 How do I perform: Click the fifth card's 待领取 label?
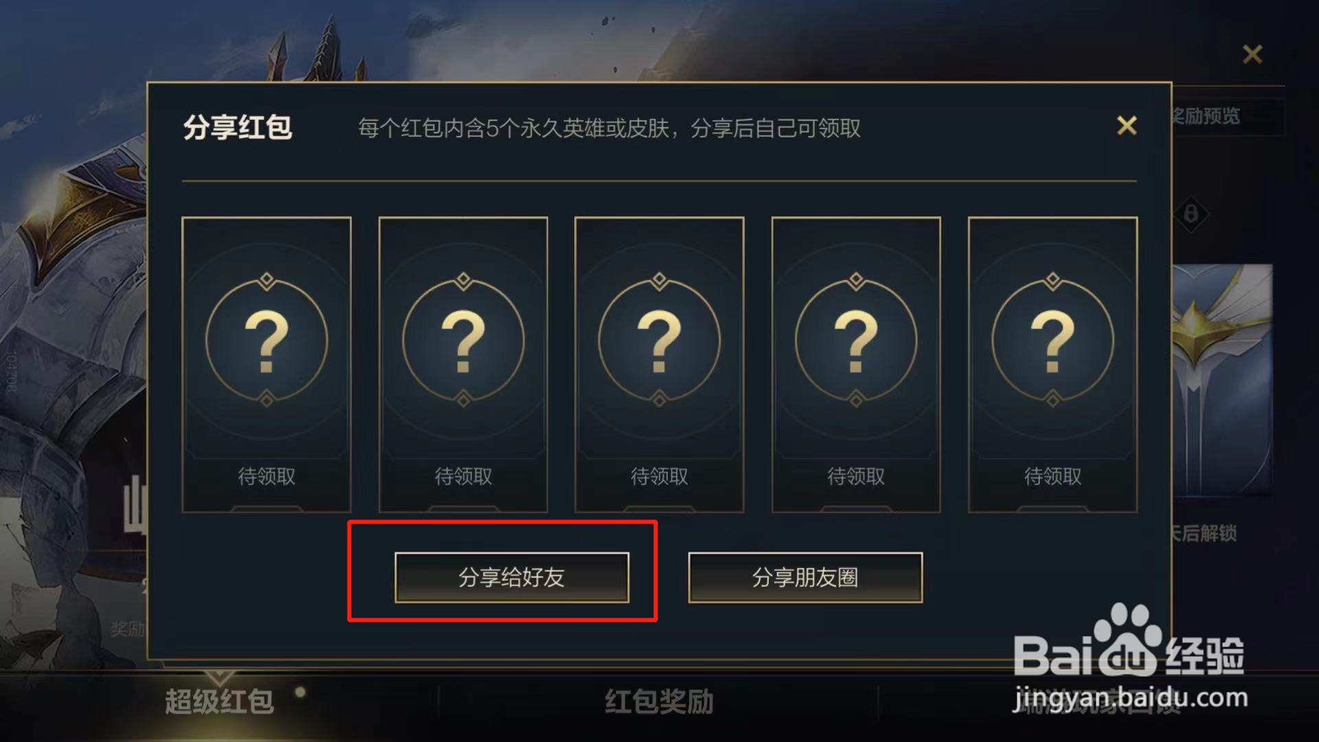point(1052,476)
